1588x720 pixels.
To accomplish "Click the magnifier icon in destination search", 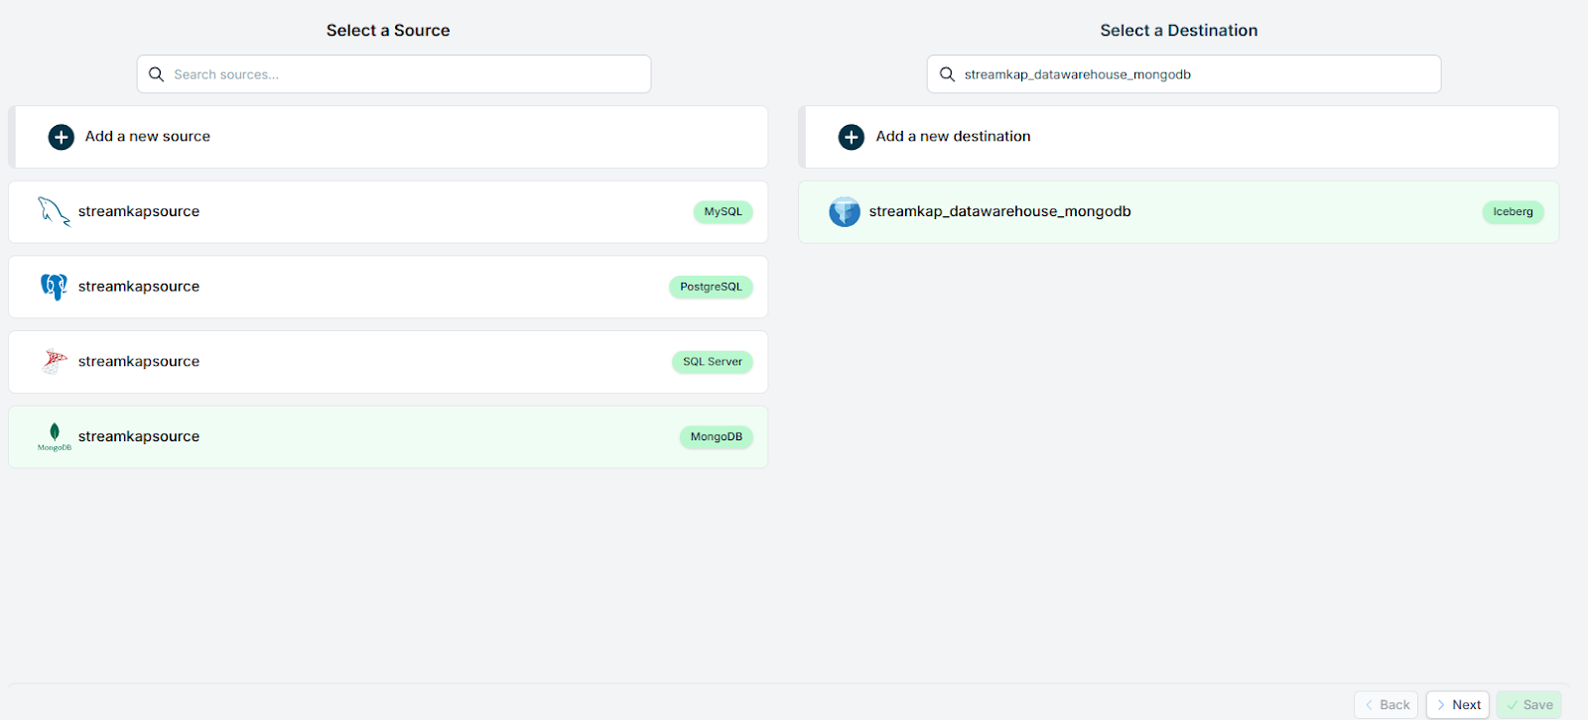I will click(x=947, y=74).
